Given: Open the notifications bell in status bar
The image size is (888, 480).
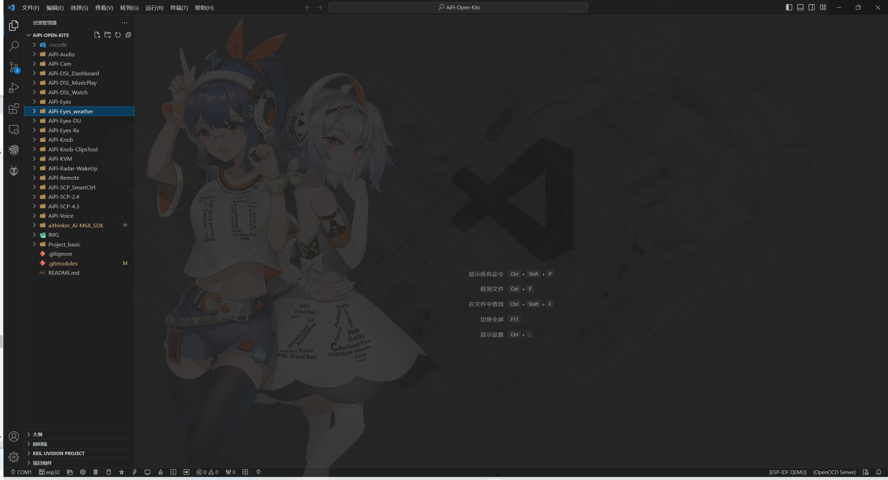Looking at the screenshot, I should (x=879, y=472).
